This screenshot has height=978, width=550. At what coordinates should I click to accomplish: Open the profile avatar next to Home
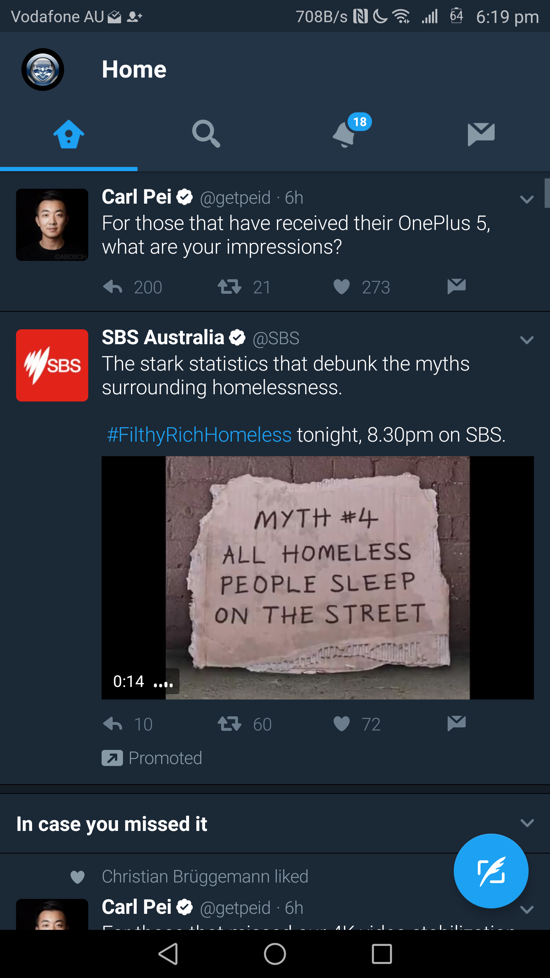(x=43, y=70)
